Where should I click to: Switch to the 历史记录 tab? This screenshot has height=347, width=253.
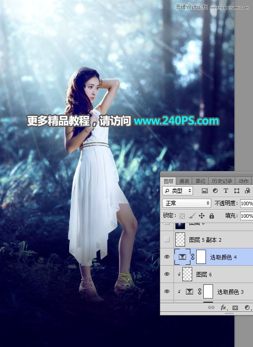pyautogui.click(x=222, y=181)
